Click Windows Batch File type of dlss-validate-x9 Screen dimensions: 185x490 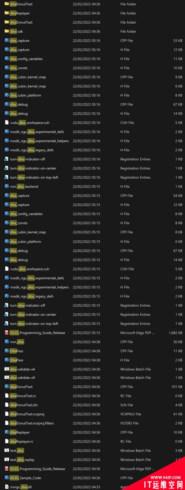click(x=135, y=378)
